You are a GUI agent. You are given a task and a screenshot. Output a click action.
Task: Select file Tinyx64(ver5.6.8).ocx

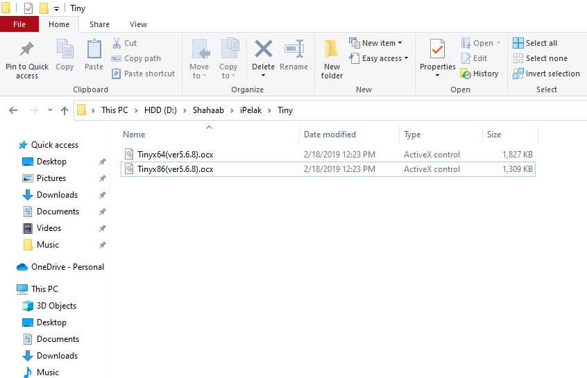(x=328, y=154)
